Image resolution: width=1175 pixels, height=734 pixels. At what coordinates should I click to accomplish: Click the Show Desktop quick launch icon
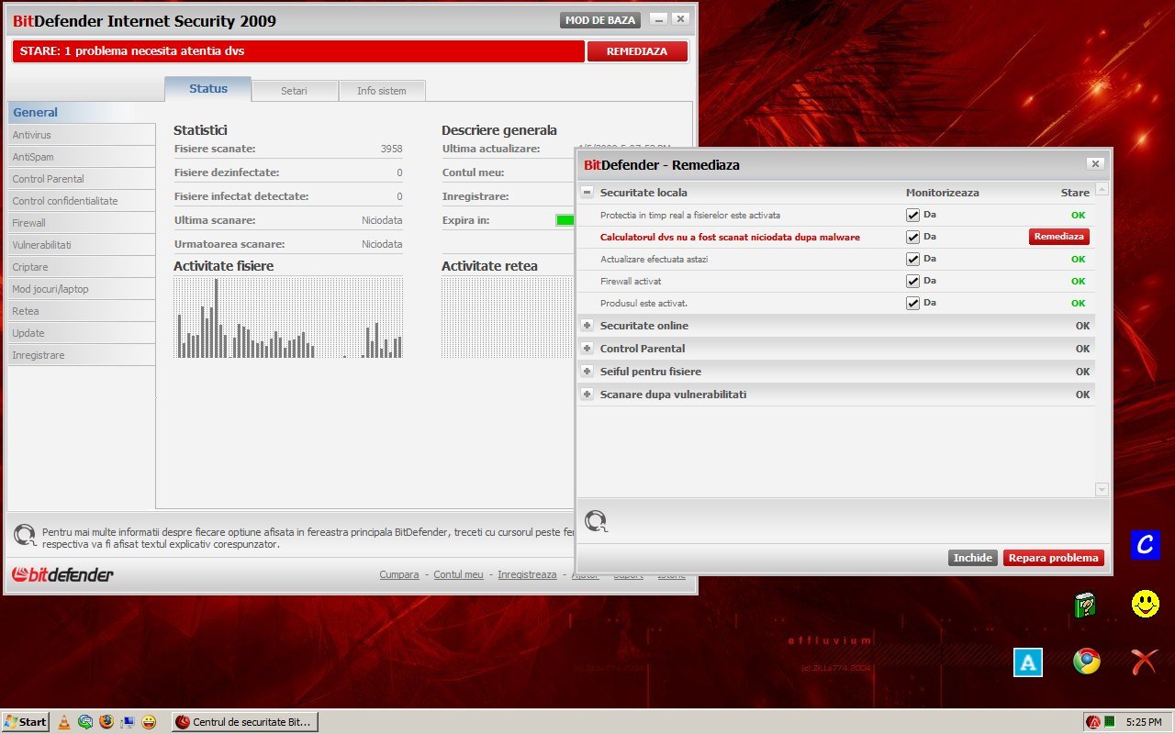[128, 722]
